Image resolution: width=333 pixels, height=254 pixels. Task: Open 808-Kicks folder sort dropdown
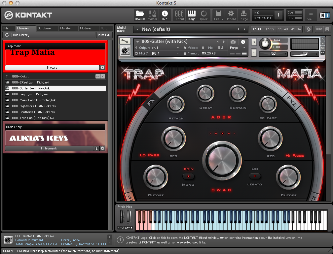point(98,76)
